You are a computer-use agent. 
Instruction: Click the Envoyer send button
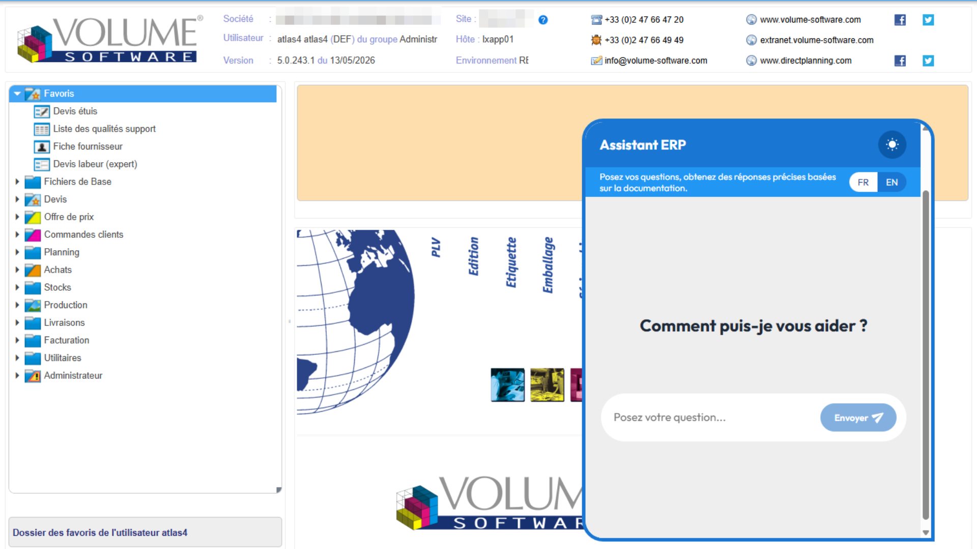click(858, 418)
